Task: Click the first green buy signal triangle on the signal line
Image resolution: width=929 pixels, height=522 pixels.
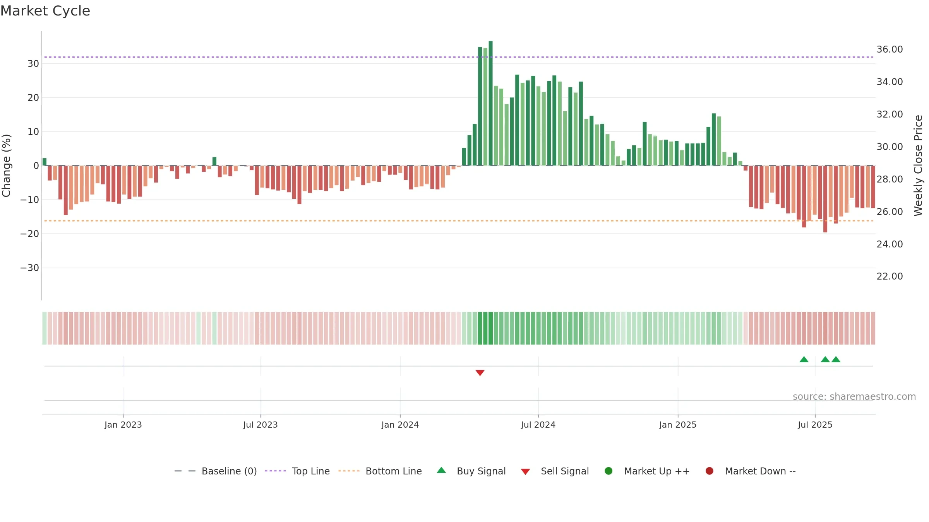Action: (804, 359)
